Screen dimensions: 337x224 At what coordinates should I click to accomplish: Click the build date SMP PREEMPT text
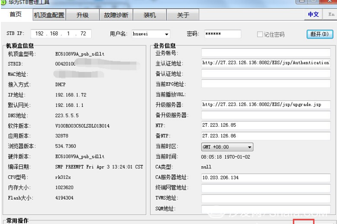click(99, 167)
